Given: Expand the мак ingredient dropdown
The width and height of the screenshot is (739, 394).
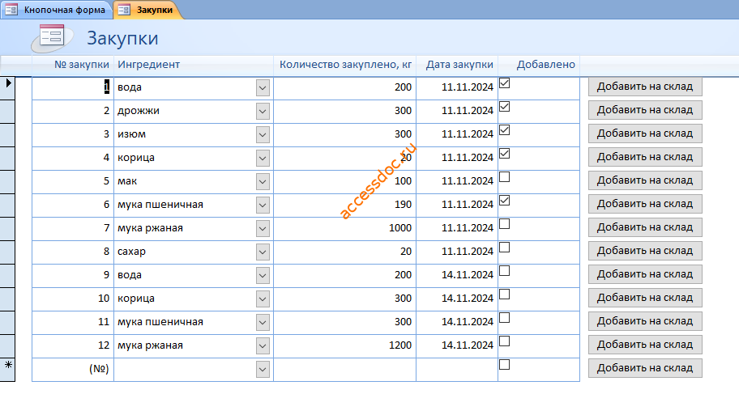Looking at the screenshot, I should click(x=263, y=182).
